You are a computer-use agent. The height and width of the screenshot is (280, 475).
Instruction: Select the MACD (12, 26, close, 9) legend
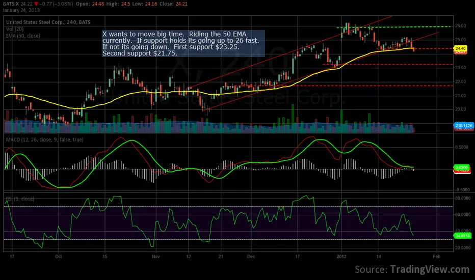45,139
